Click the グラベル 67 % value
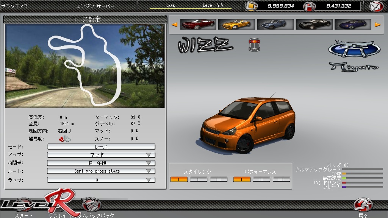Screen dimensions: 388x218 (136, 124)
